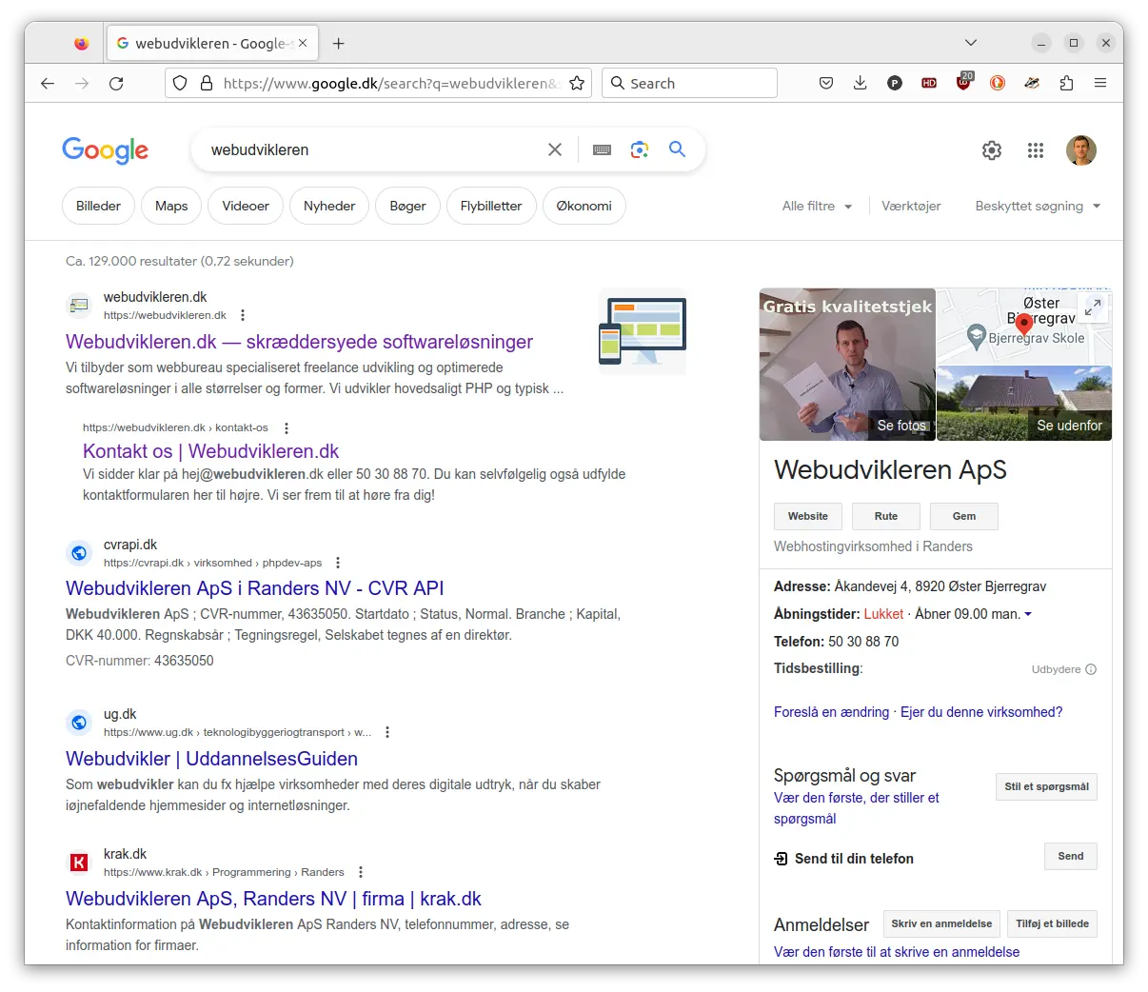Screen dimensions: 1148x992
Task: Click the Kontakt os | Webudvikleren.dk link
Action: [x=210, y=450]
